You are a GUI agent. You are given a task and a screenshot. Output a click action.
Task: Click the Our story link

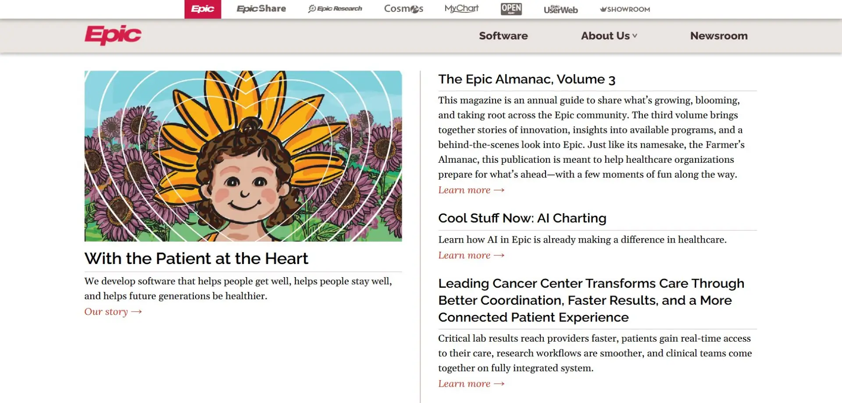(113, 311)
